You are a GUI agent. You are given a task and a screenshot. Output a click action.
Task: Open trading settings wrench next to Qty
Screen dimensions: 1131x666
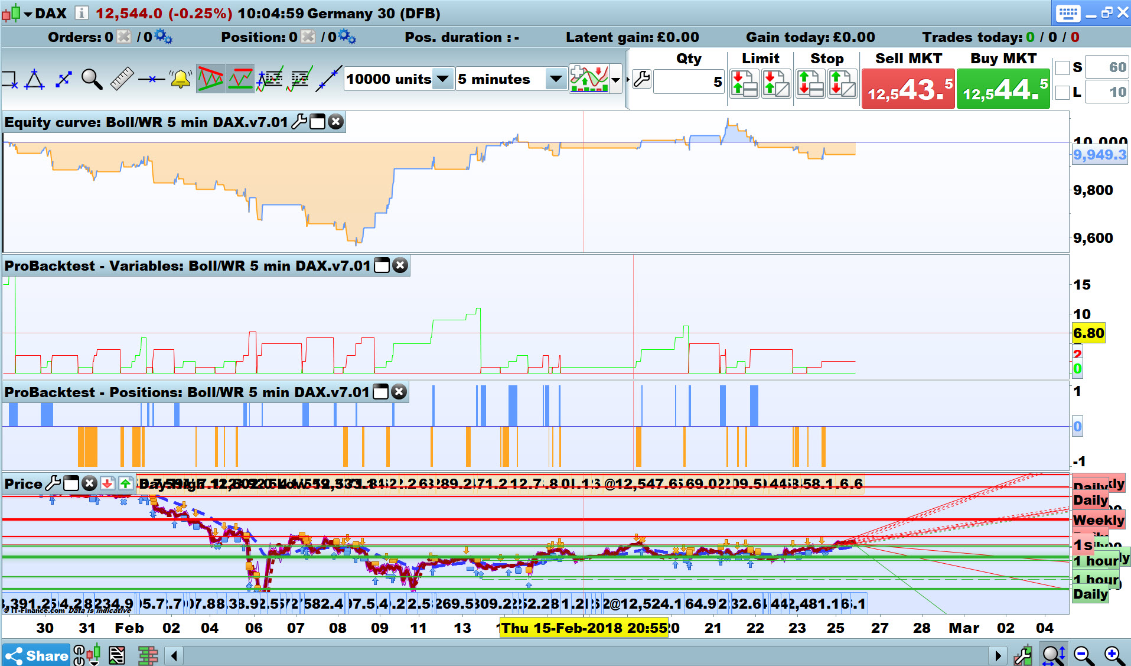(641, 79)
